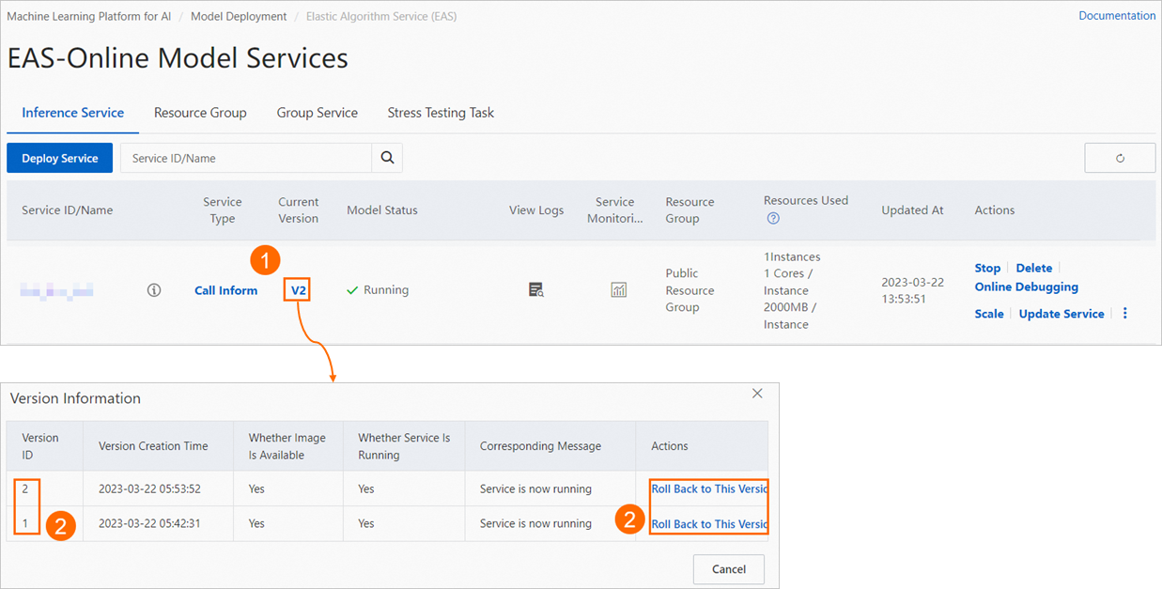Viewport: 1162px width, 589px height.
Task: Click the Service ID/Name search field
Action: click(x=244, y=157)
